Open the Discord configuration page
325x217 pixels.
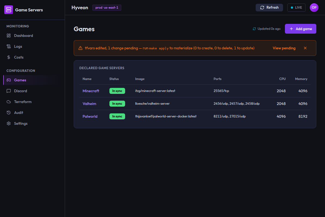[32, 91]
